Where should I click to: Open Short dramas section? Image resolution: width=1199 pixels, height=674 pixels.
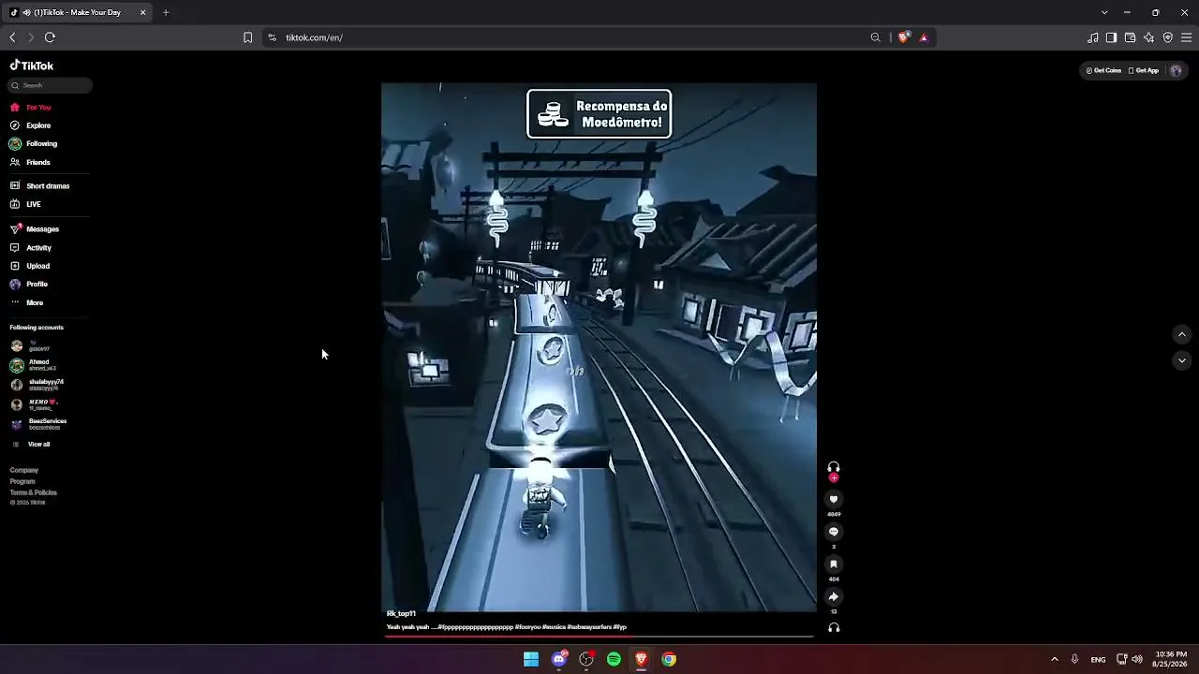tap(40, 186)
